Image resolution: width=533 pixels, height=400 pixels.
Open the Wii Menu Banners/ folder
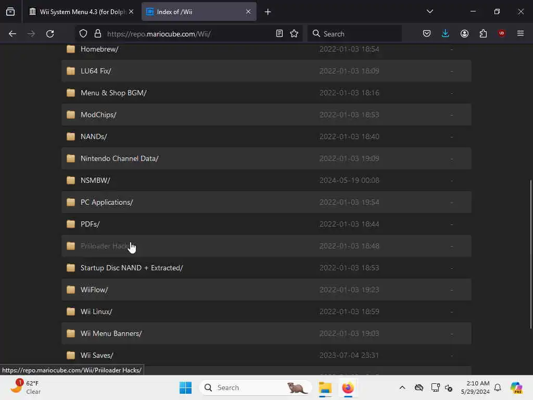111,333
